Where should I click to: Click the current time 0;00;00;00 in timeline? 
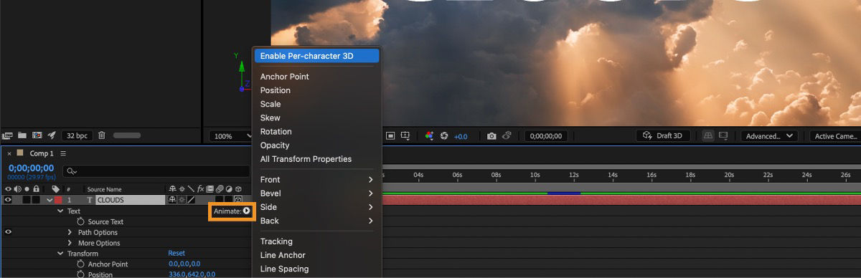[31, 168]
